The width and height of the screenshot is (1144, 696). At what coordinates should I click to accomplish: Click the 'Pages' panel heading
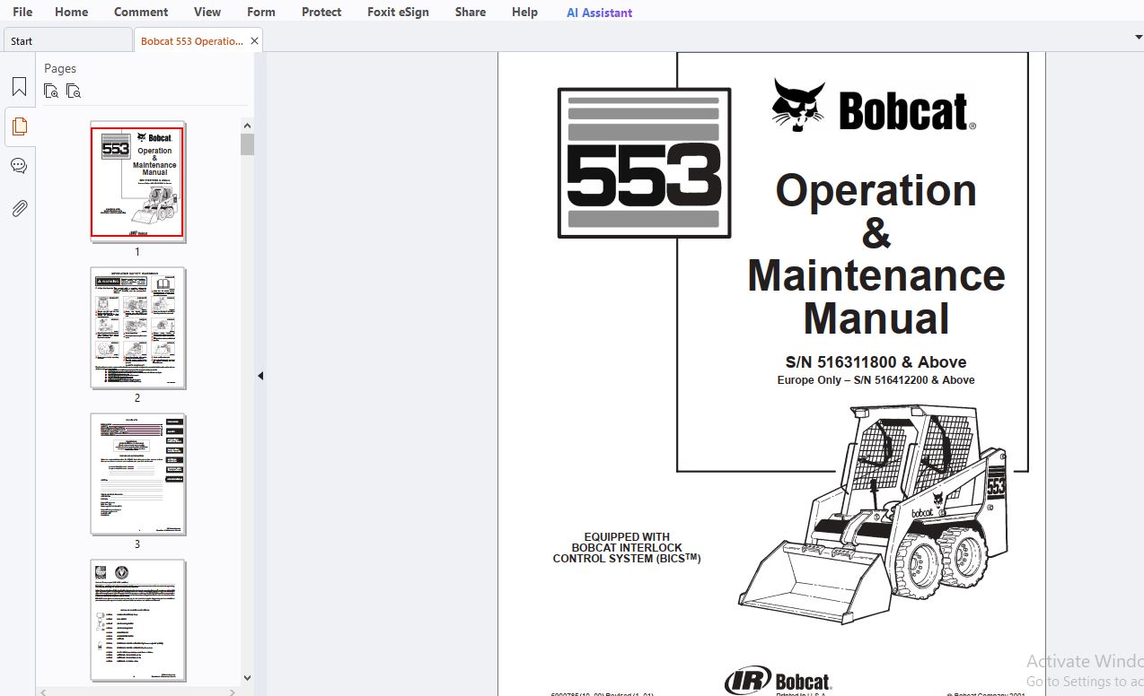[x=60, y=68]
